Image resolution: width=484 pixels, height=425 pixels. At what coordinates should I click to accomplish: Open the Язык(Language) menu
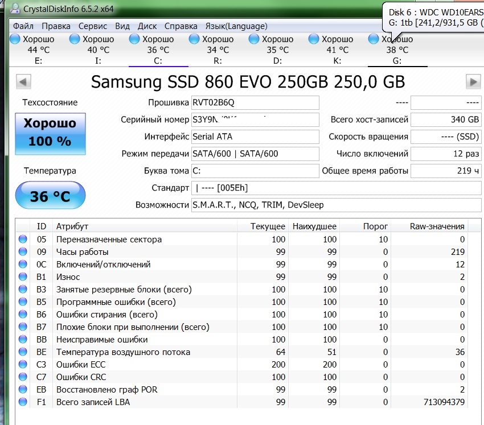pos(236,26)
